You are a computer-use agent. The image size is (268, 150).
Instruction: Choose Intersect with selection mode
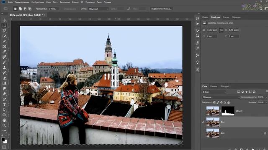click(x=30, y=9)
